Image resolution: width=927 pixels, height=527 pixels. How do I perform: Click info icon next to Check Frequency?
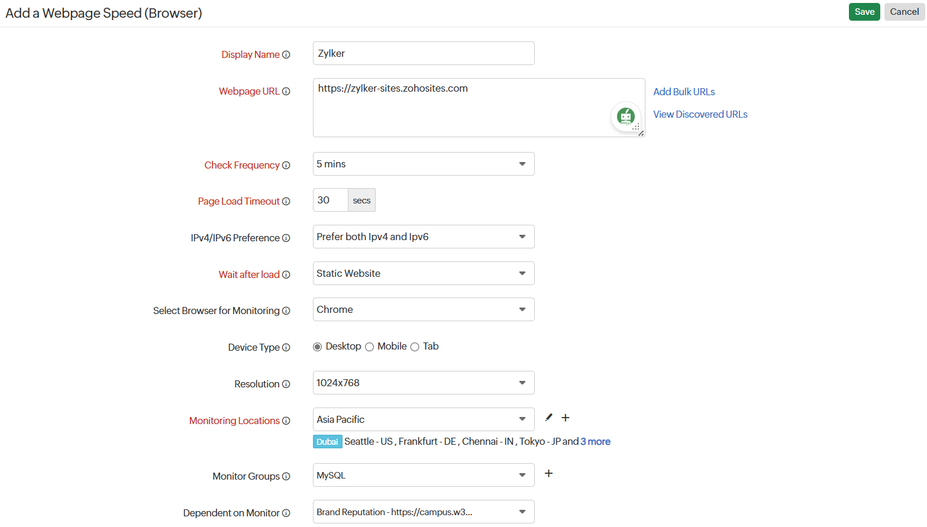[286, 166]
